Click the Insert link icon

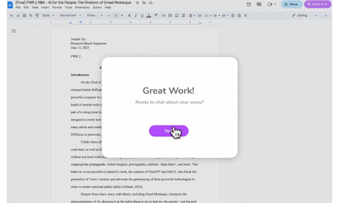(164, 16)
